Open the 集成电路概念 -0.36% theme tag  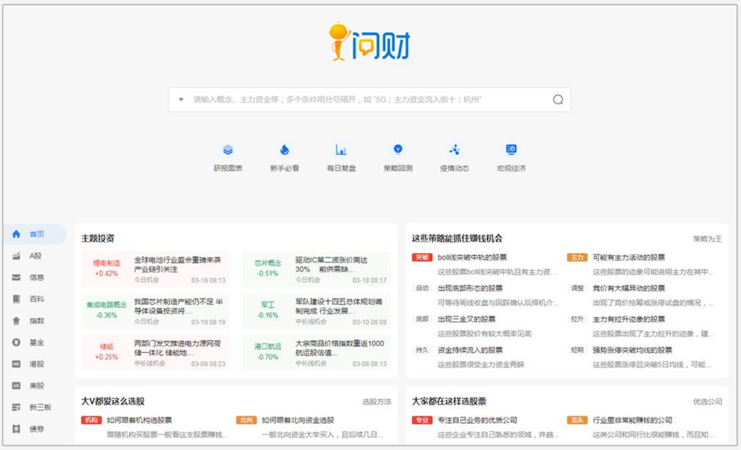pos(106,310)
